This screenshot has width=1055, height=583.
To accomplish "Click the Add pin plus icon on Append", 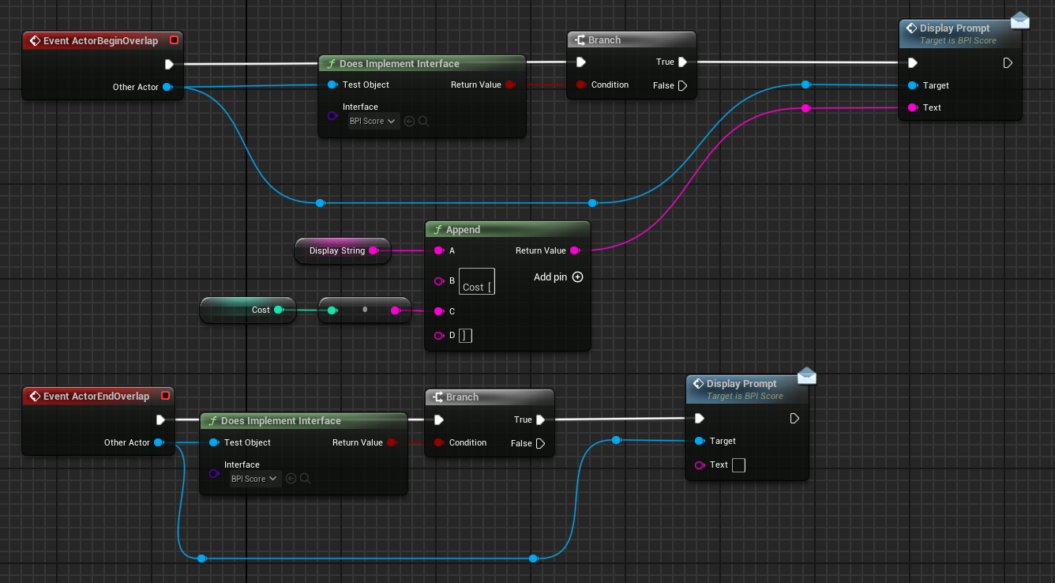I will 577,277.
